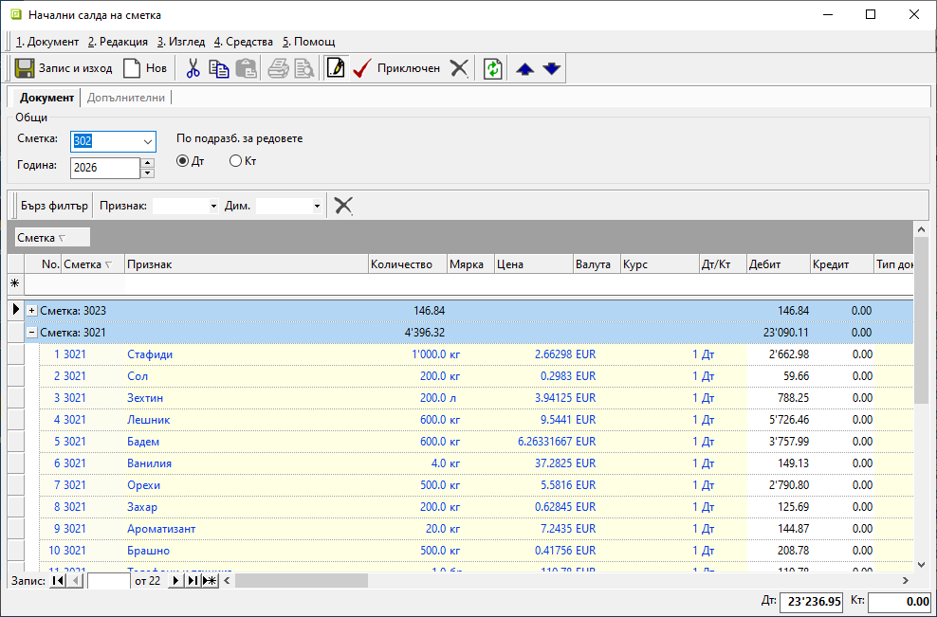The width and height of the screenshot is (937, 617).
Task: Click the green refresh icon
Action: [x=492, y=68]
